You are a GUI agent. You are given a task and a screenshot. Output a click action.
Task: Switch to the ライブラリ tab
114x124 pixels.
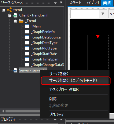[x=92, y=3]
